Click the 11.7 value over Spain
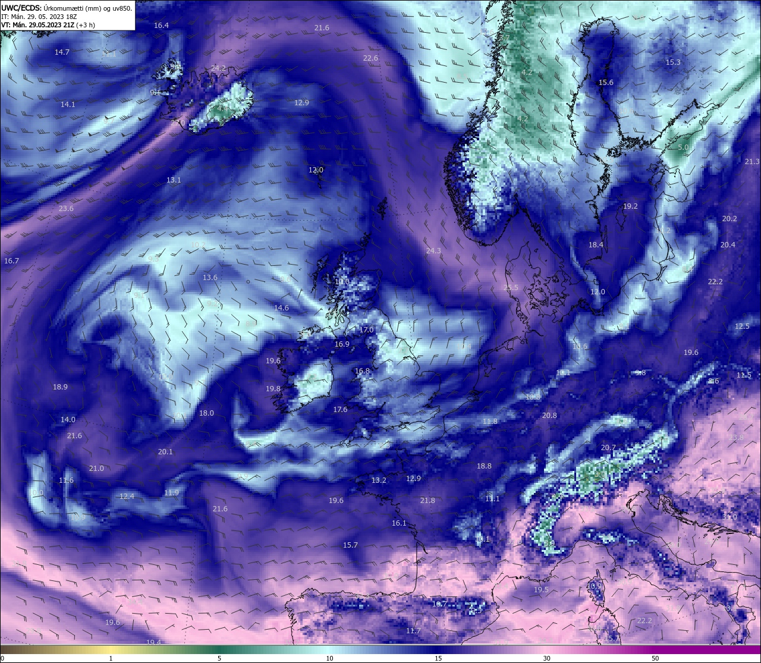 pos(413,631)
